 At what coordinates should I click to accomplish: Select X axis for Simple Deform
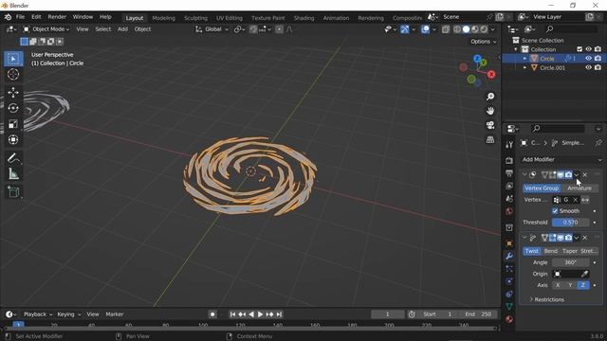(558, 285)
